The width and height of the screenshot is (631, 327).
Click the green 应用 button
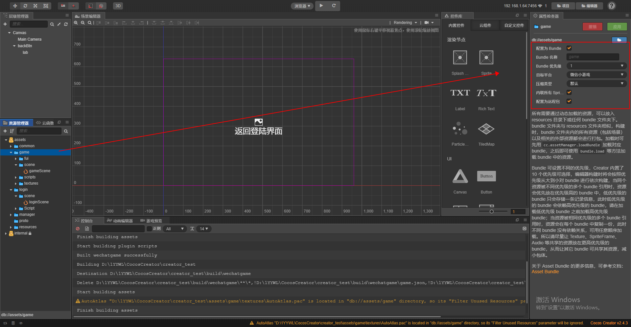(617, 27)
